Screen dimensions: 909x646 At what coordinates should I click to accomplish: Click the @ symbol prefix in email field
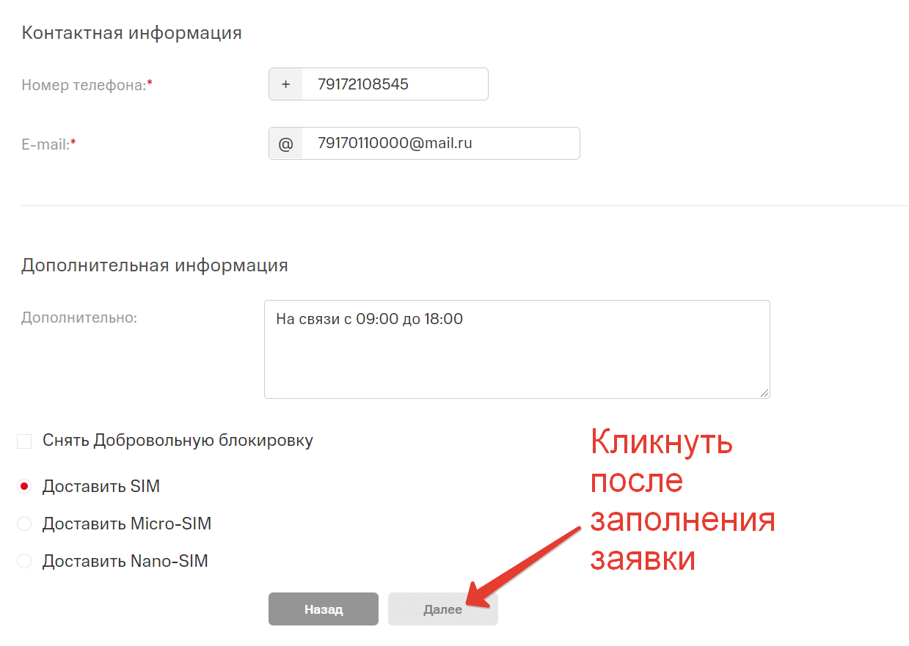pos(285,144)
